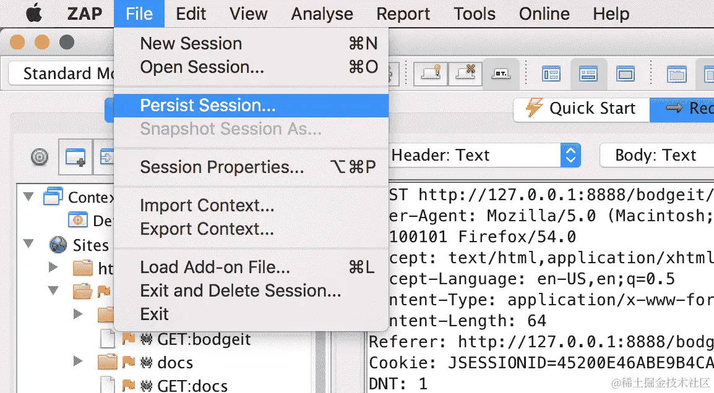This screenshot has width=714, height=393.
Task: Select the Default Context icon
Action: click(78, 220)
